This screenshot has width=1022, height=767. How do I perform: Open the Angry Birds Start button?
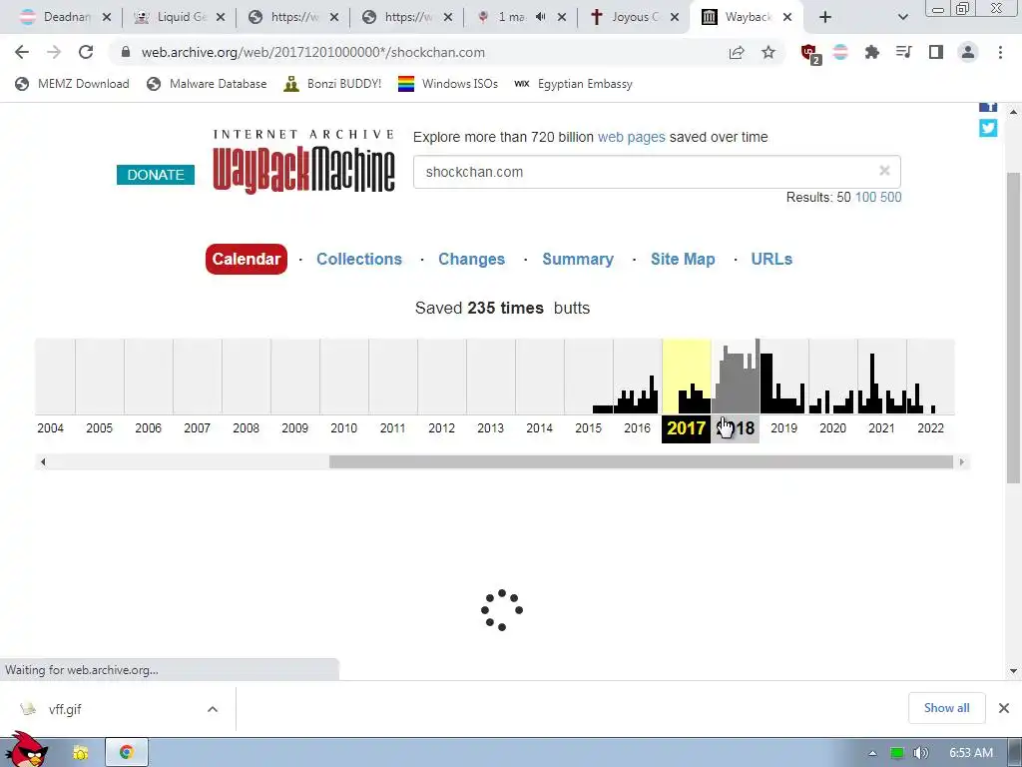[25, 750]
